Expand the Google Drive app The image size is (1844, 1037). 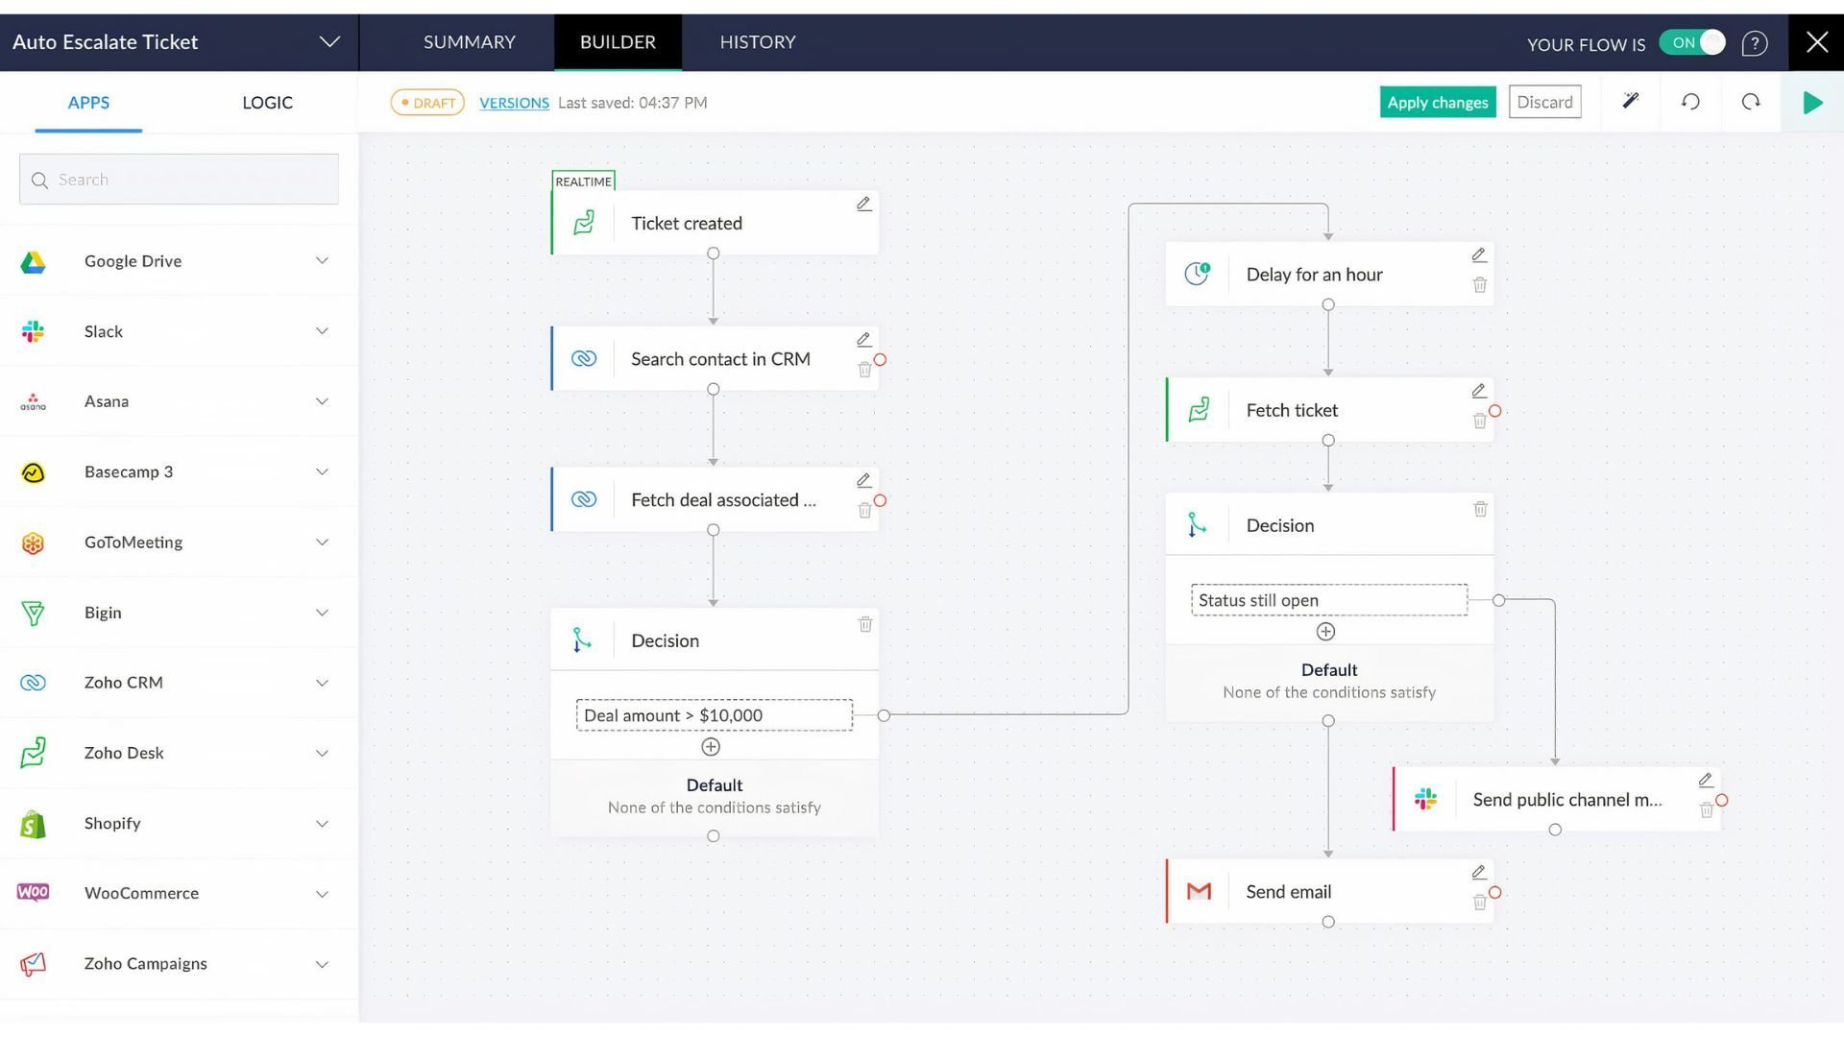pyautogui.click(x=322, y=261)
